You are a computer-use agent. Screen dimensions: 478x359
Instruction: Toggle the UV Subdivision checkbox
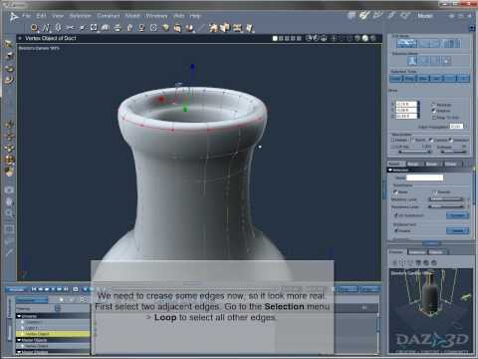[395, 215]
